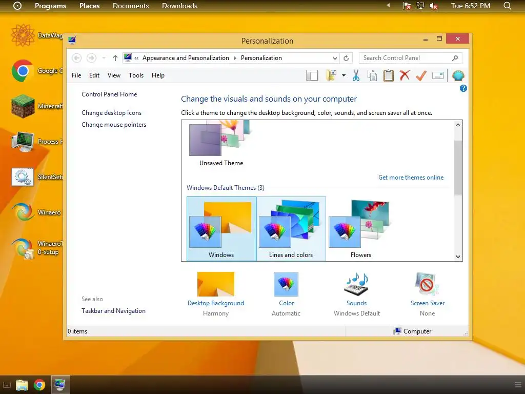
Task: Click the network tray icon
Action: point(420,6)
